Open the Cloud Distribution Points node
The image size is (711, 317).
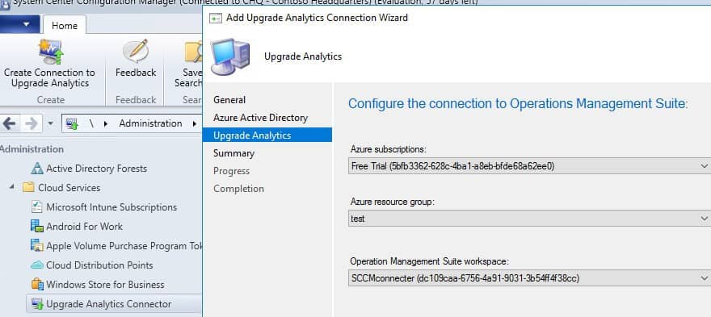coord(99,265)
